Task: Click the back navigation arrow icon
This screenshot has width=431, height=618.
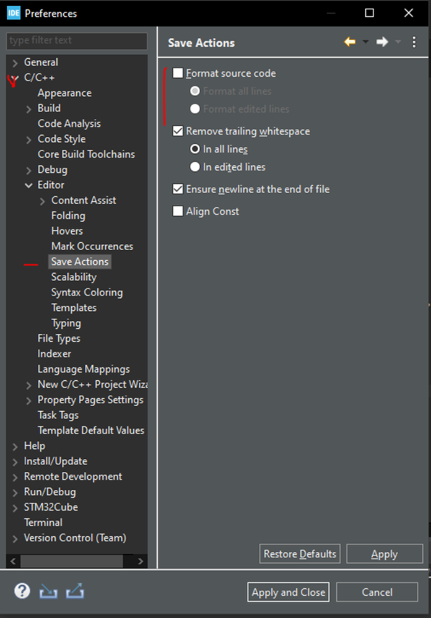Action: (x=350, y=42)
